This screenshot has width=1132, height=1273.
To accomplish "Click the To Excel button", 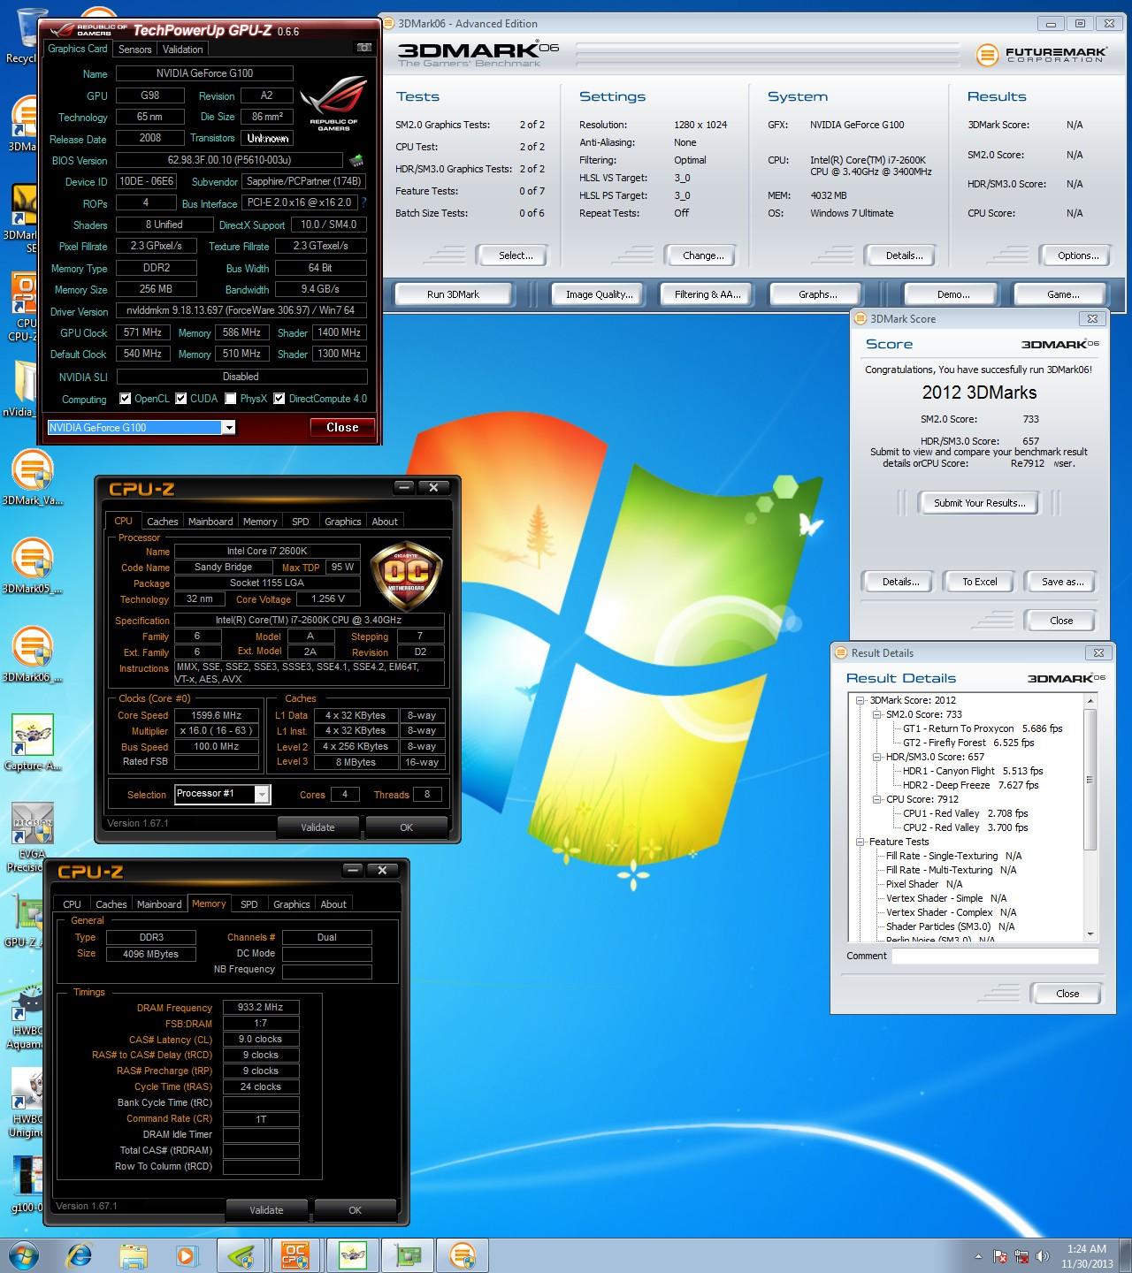I will (980, 582).
